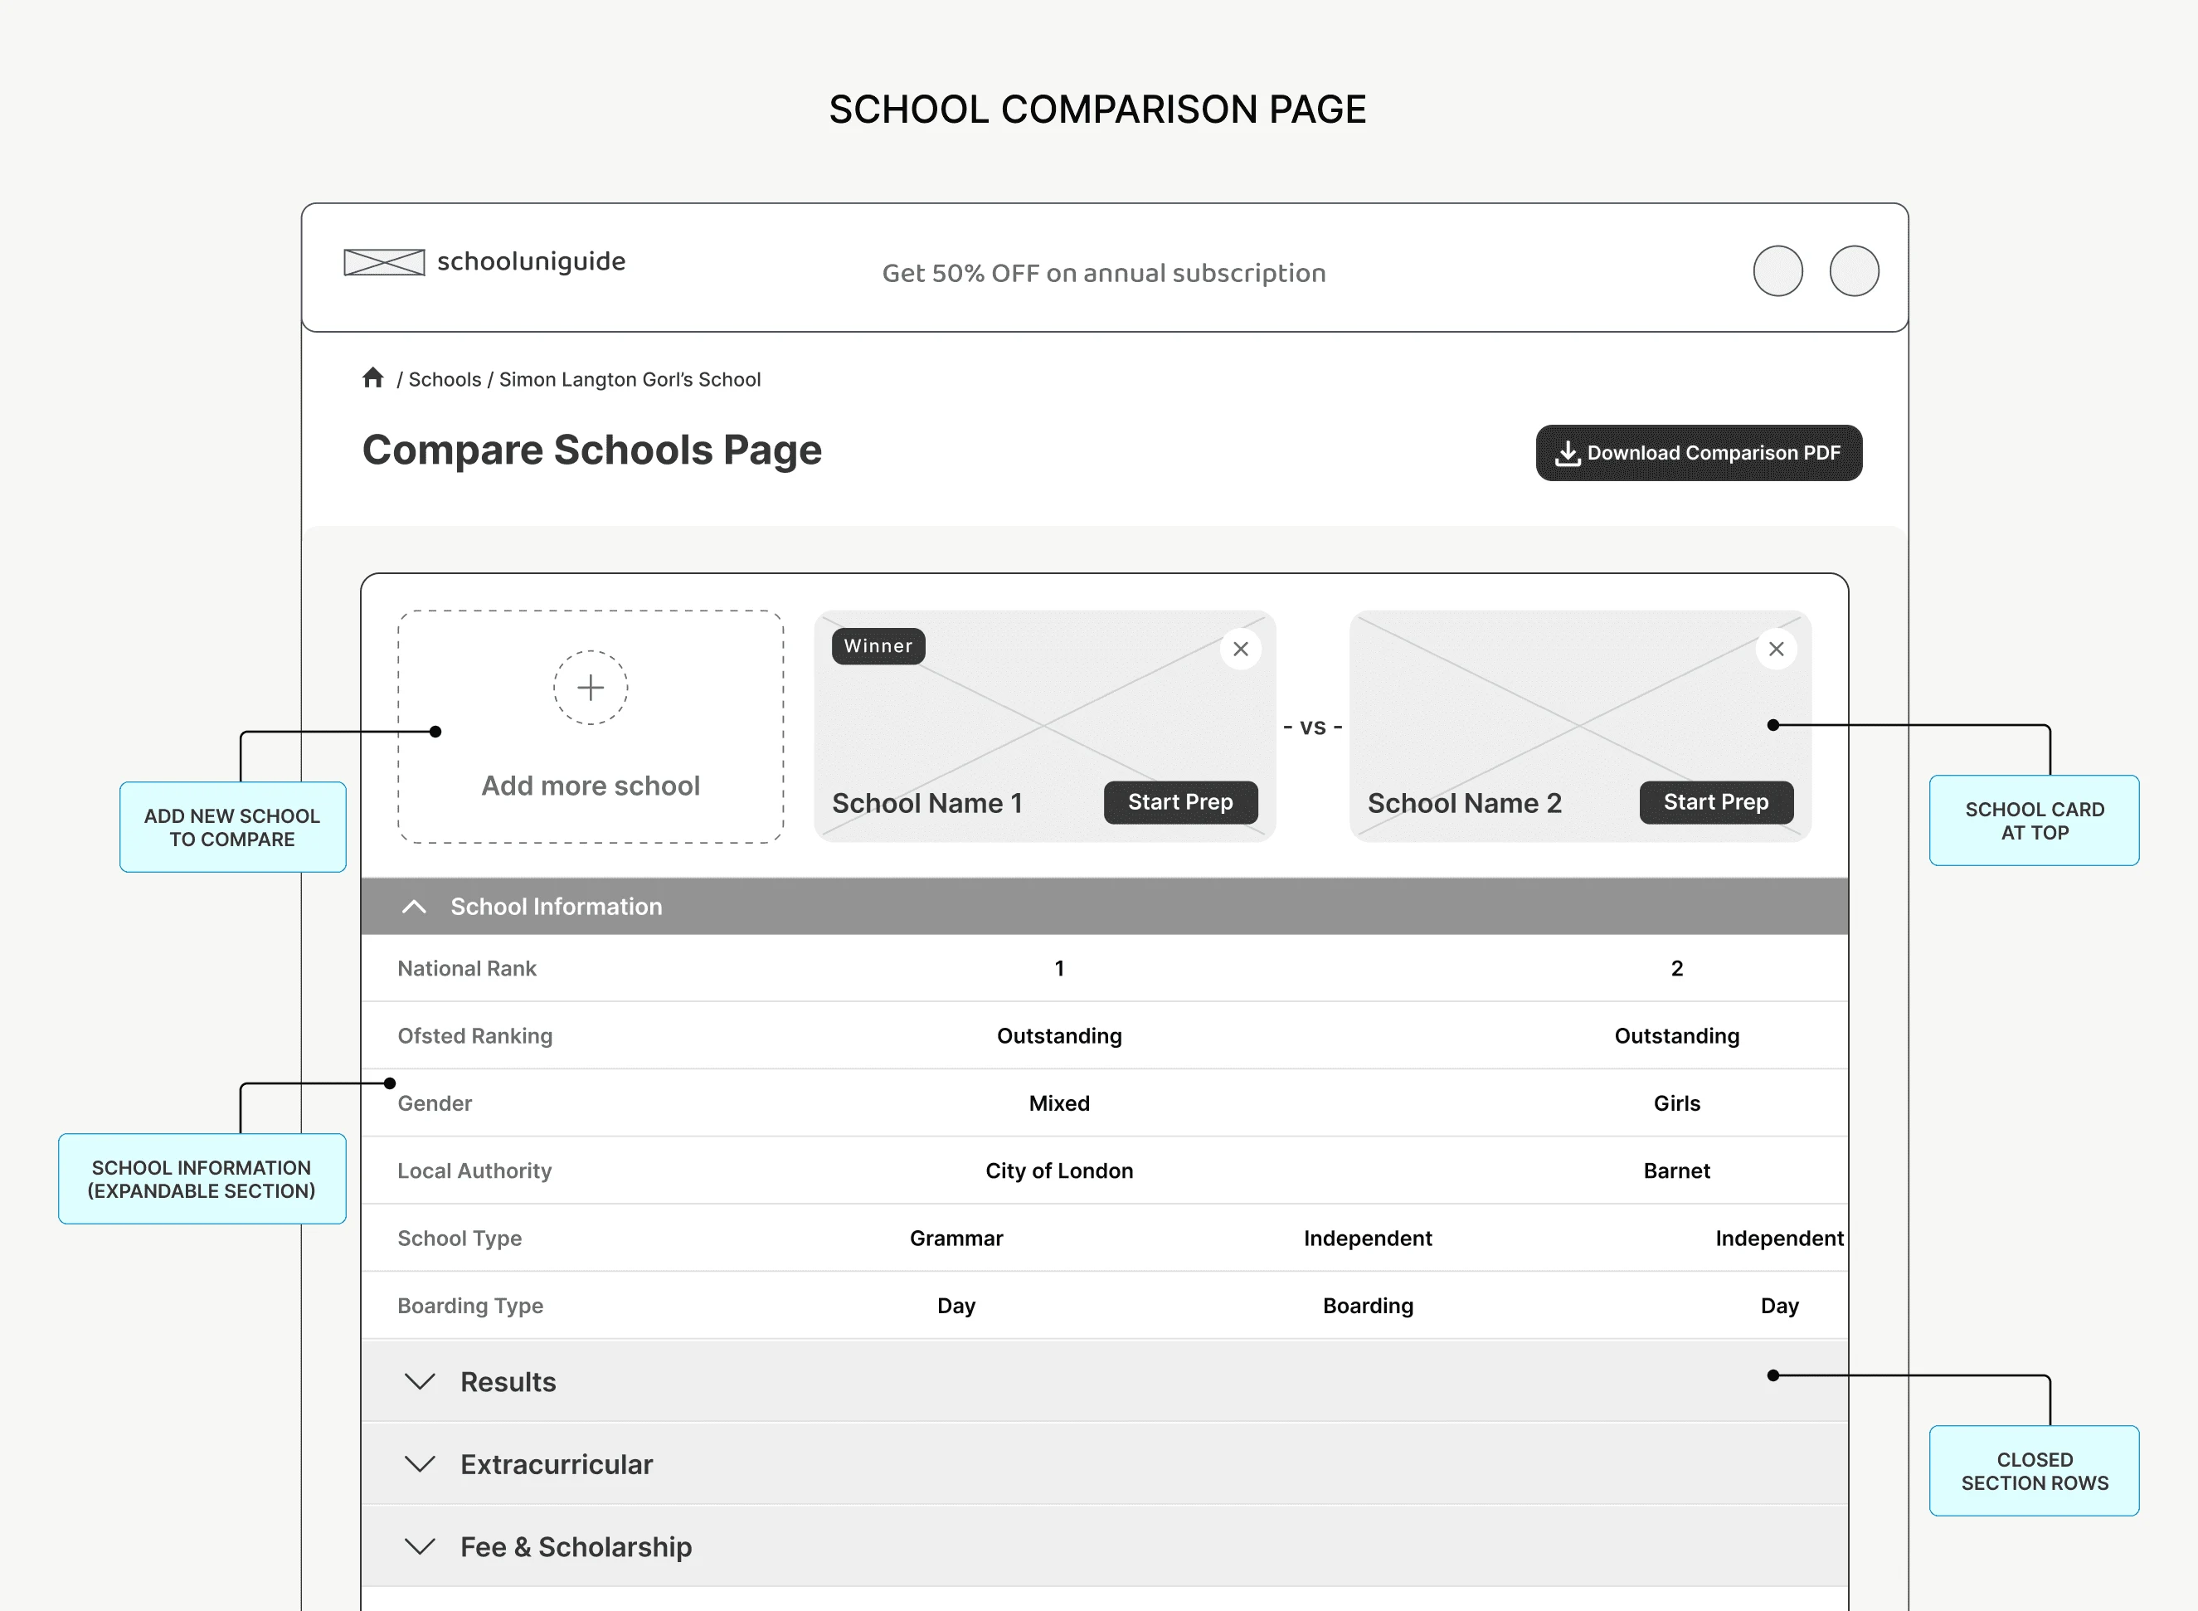Click the home icon in breadcrumb
2198x1611 pixels.
click(372, 377)
